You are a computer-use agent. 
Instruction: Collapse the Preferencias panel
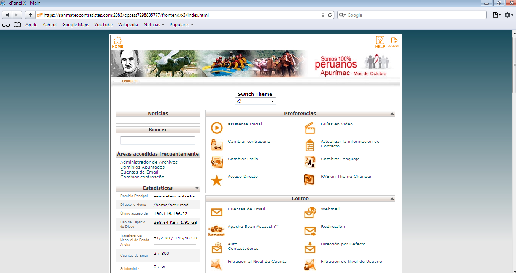[x=392, y=113]
